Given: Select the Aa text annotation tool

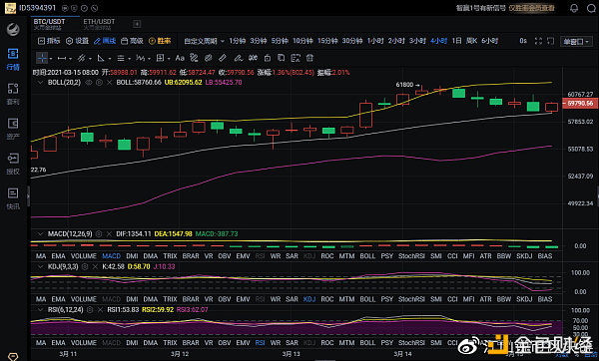Looking at the screenshot, I should point(180,58).
